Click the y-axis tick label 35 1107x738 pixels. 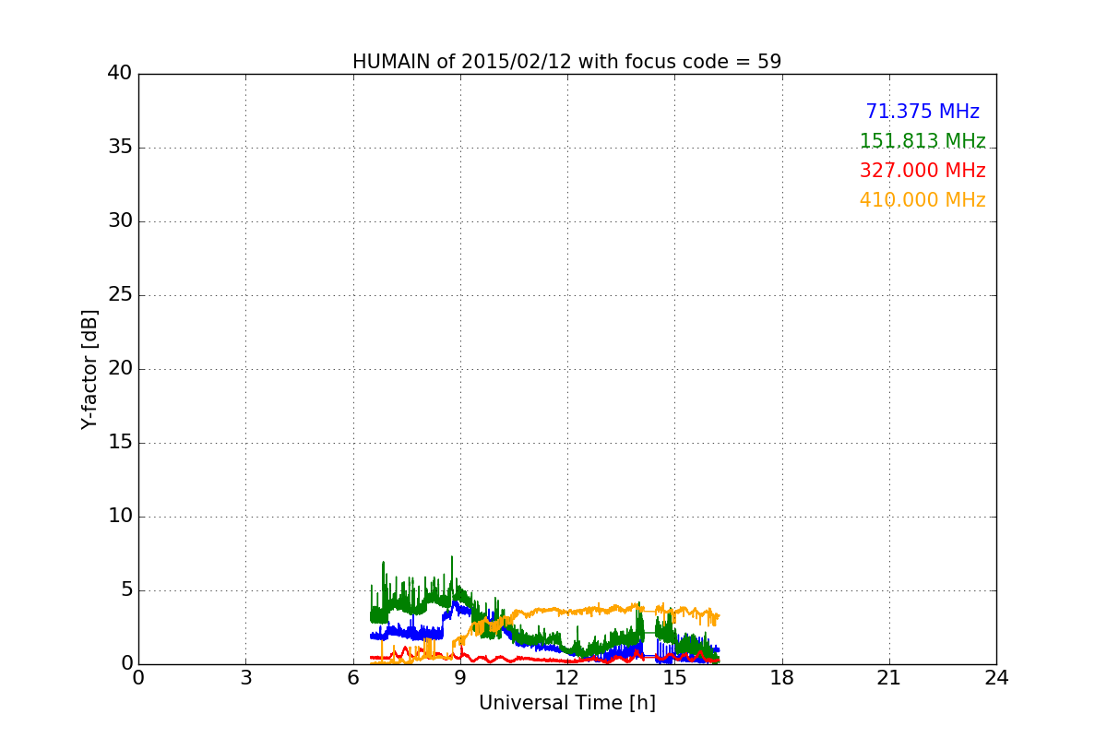click(120, 148)
